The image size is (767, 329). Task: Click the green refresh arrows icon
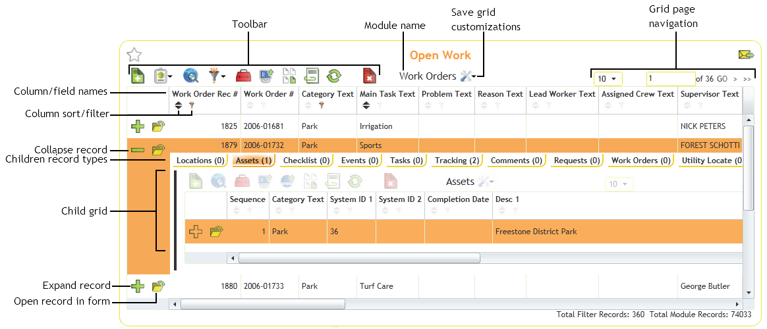(x=334, y=76)
